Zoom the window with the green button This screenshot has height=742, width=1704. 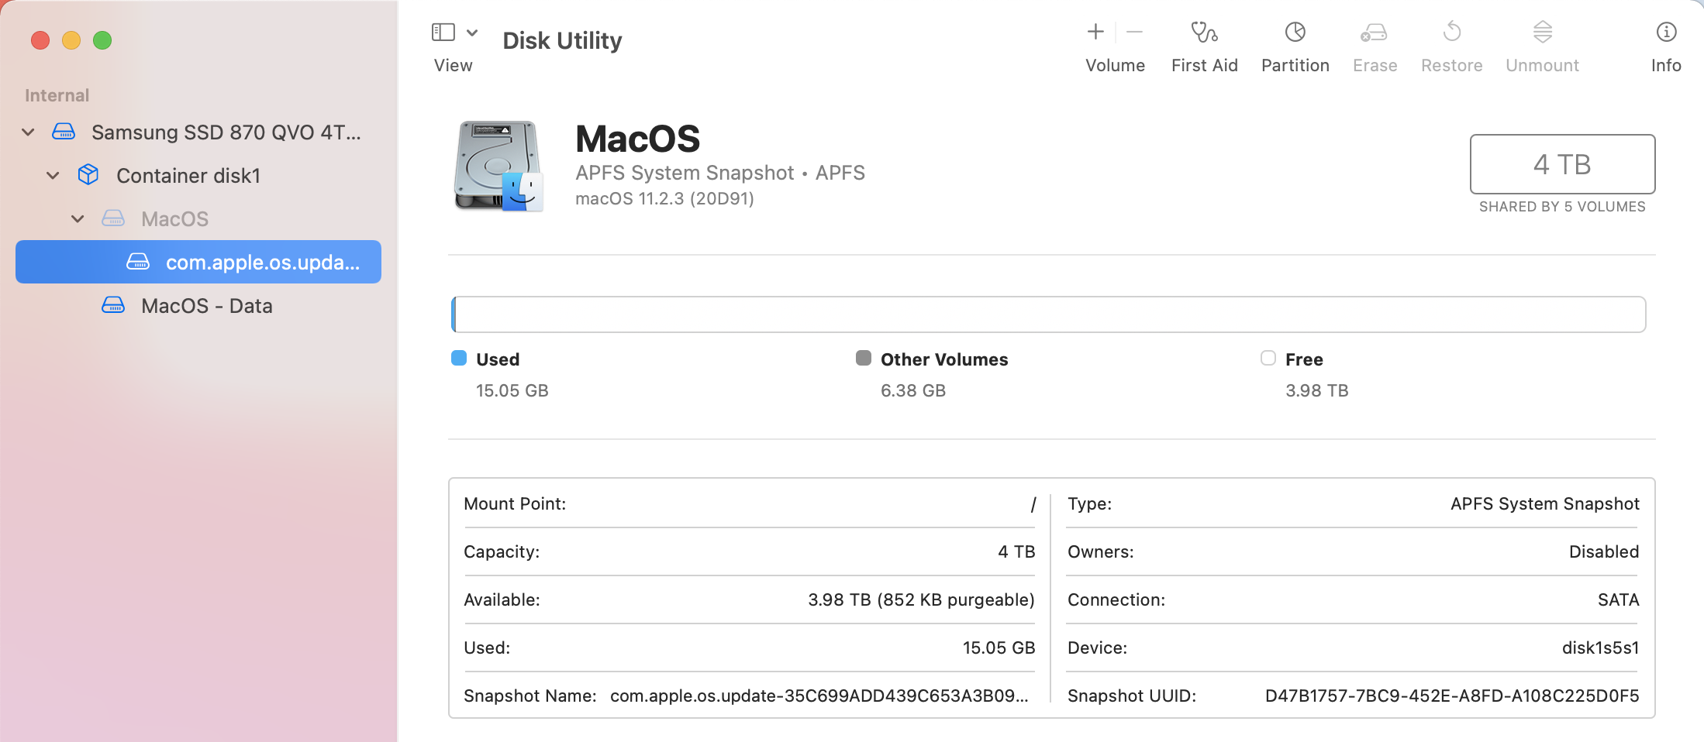(102, 40)
